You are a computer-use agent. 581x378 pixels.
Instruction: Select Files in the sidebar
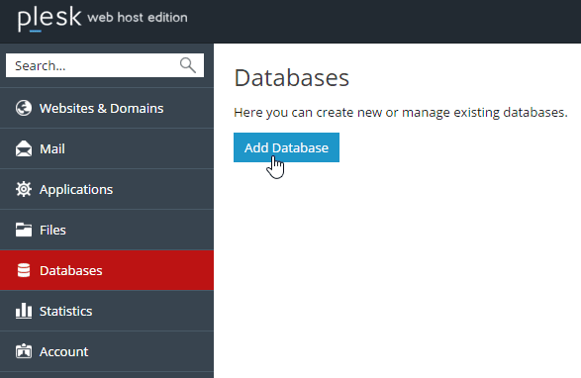[x=107, y=230]
